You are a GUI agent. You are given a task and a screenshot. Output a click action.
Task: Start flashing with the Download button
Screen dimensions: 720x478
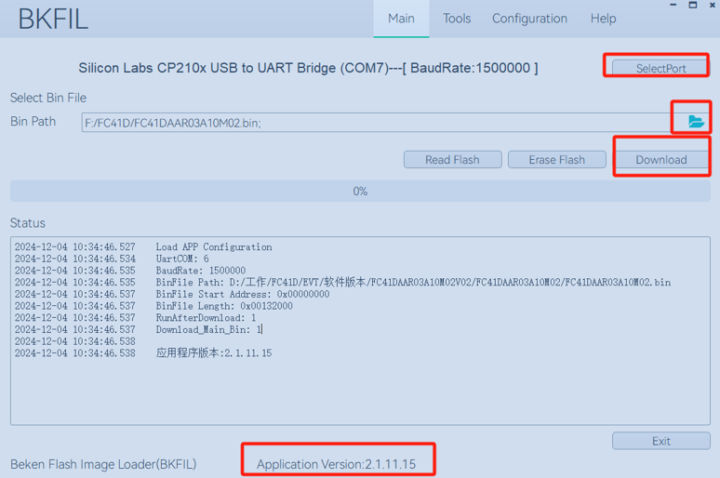(660, 160)
